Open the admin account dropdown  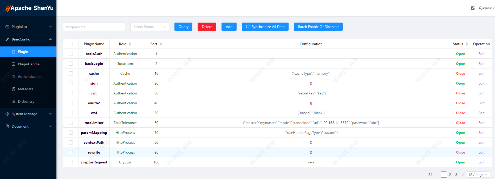(487, 8)
